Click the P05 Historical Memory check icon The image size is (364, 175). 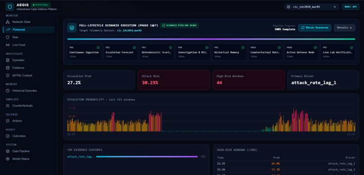[x=243, y=47]
